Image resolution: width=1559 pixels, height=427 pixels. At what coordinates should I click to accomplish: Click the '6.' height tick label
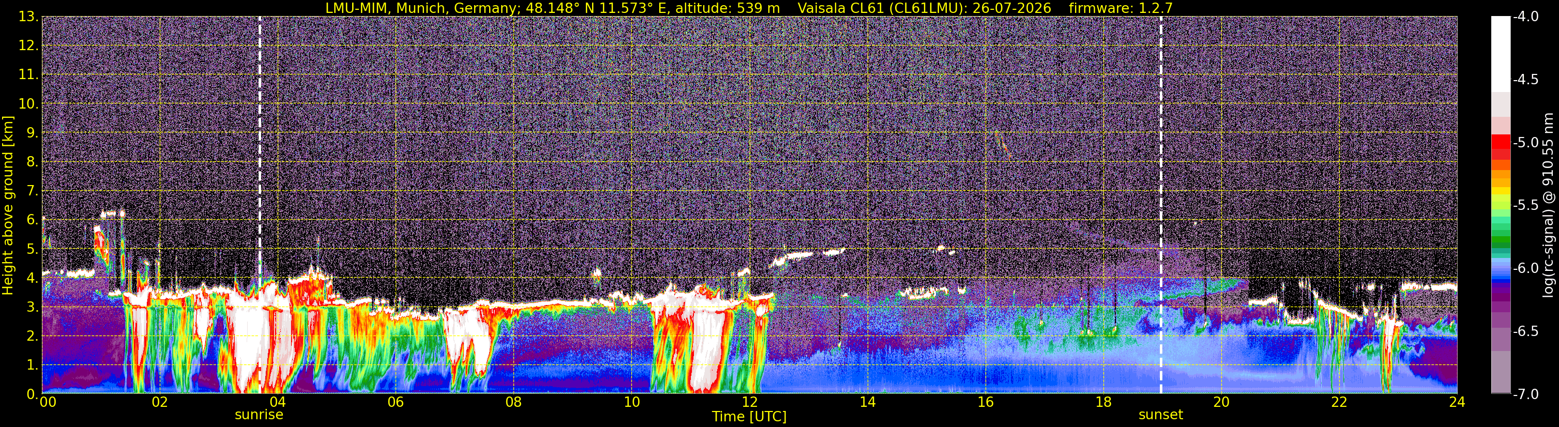point(32,220)
